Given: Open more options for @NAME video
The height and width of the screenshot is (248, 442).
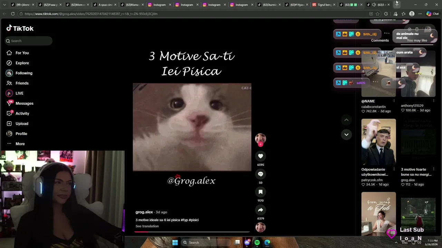Looking at the screenshot, I should pos(394,101).
